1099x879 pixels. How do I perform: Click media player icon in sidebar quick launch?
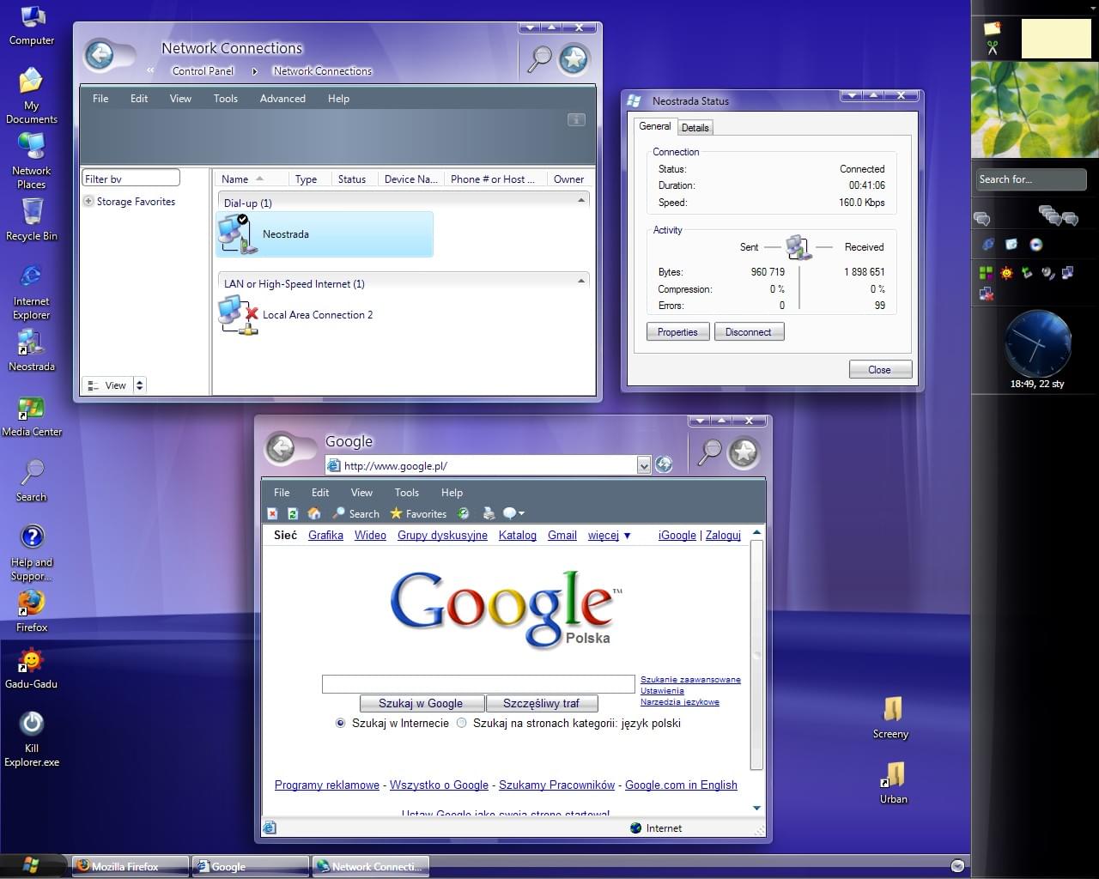(x=1036, y=245)
